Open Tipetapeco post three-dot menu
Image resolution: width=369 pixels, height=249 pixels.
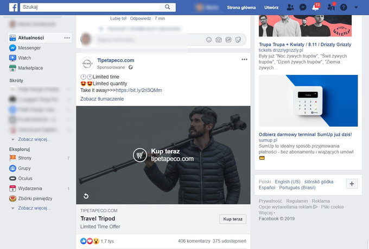point(244,59)
